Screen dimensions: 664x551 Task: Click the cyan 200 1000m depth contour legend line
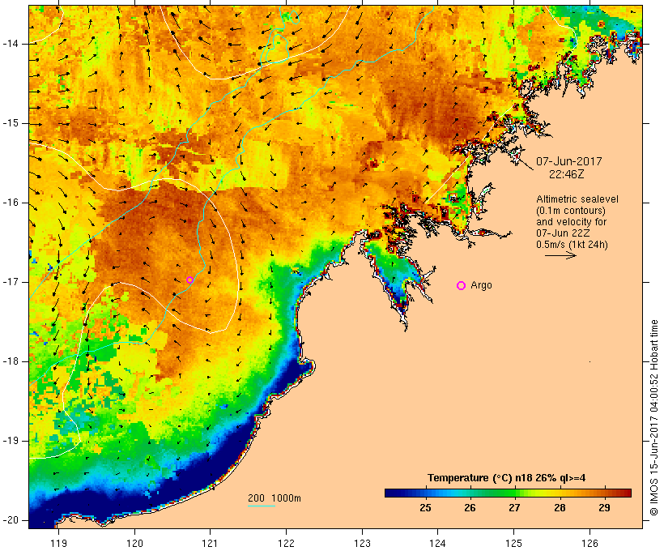(x=262, y=506)
